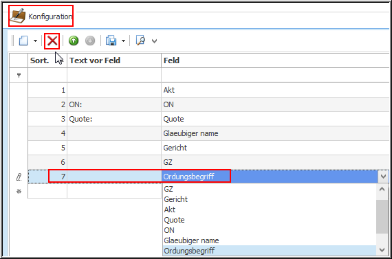Select the ON field cell in table row 2

(x=275, y=104)
